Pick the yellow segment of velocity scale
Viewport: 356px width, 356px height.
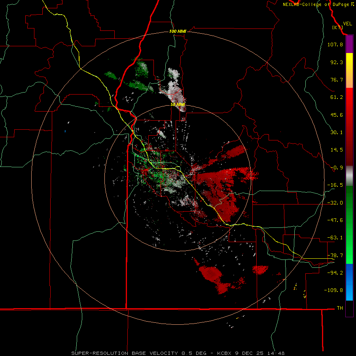349,70
